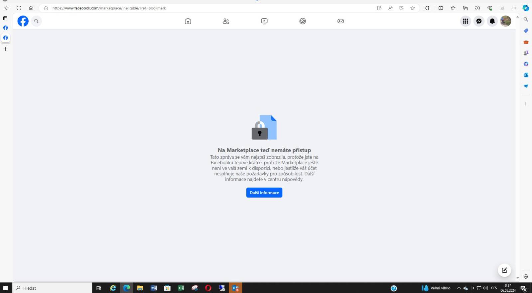Switch to first Facebook vertical tab

5,28
